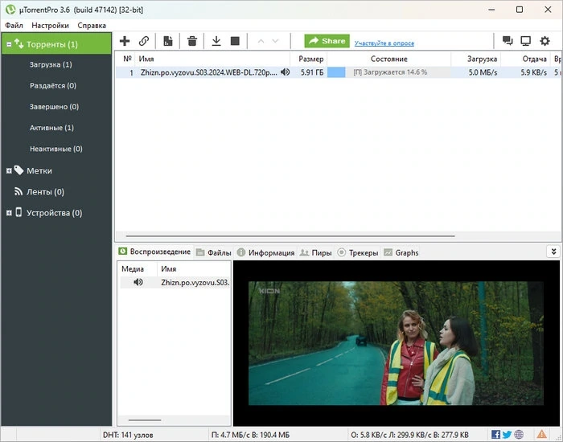
Task: Select Завершено (0) category
Action: pos(54,107)
